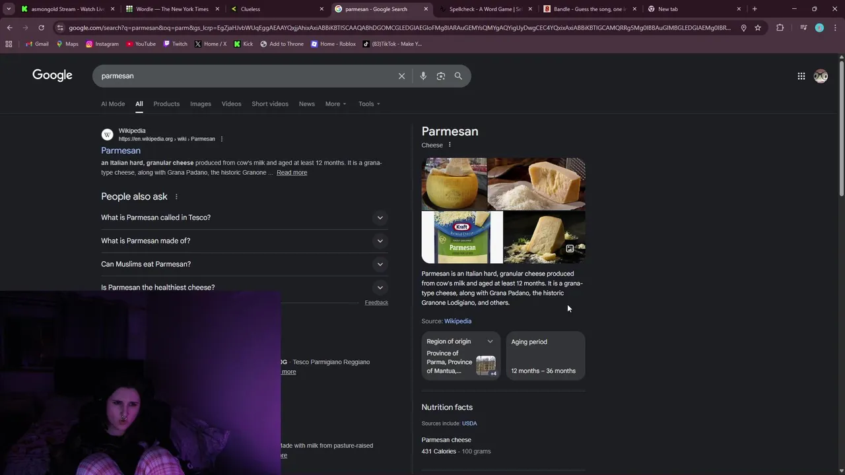845x475 pixels.
Task: Select the Videos search tab
Action: pos(231,104)
